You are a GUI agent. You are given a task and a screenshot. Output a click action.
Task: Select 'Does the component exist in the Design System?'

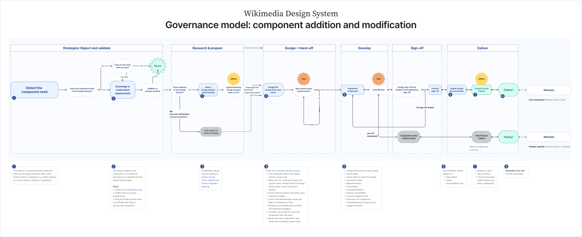83,90
